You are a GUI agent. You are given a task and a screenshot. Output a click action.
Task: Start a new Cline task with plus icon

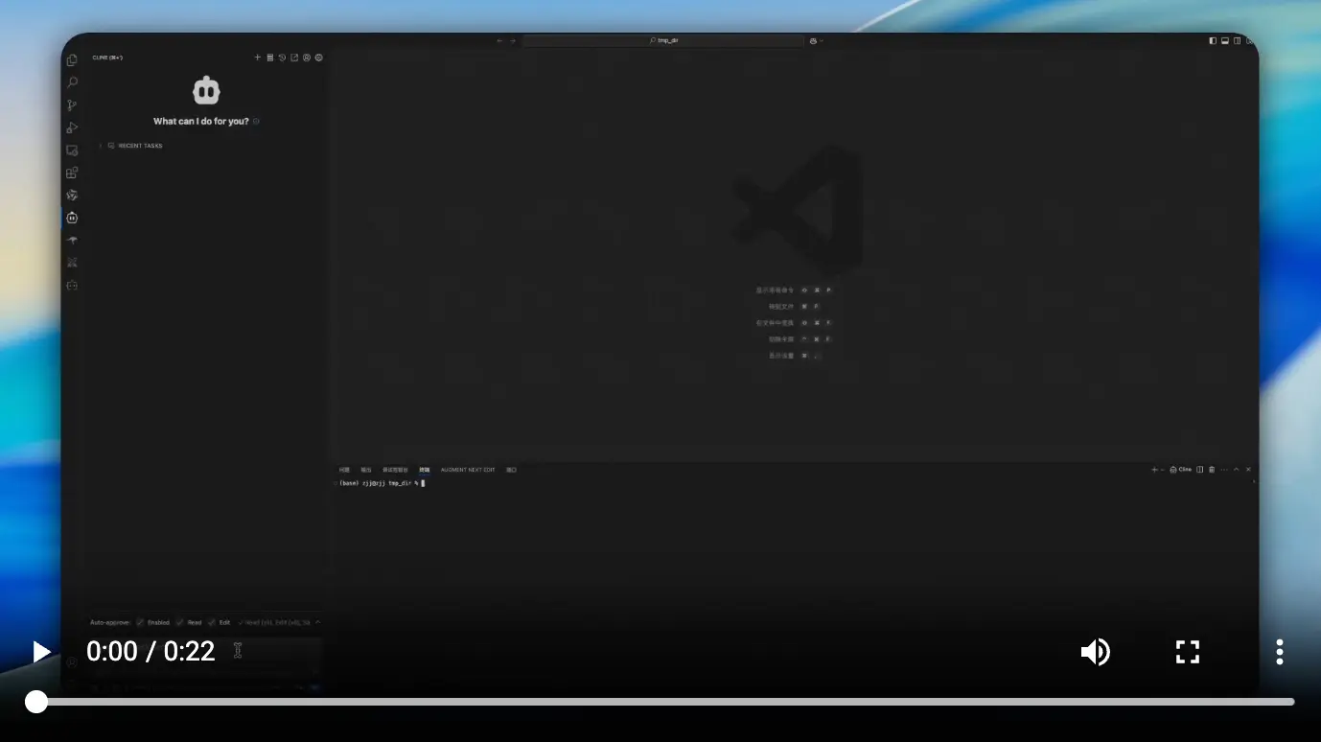tap(257, 58)
